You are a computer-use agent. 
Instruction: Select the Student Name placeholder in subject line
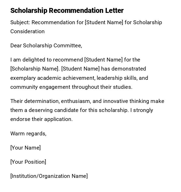(x=104, y=22)
